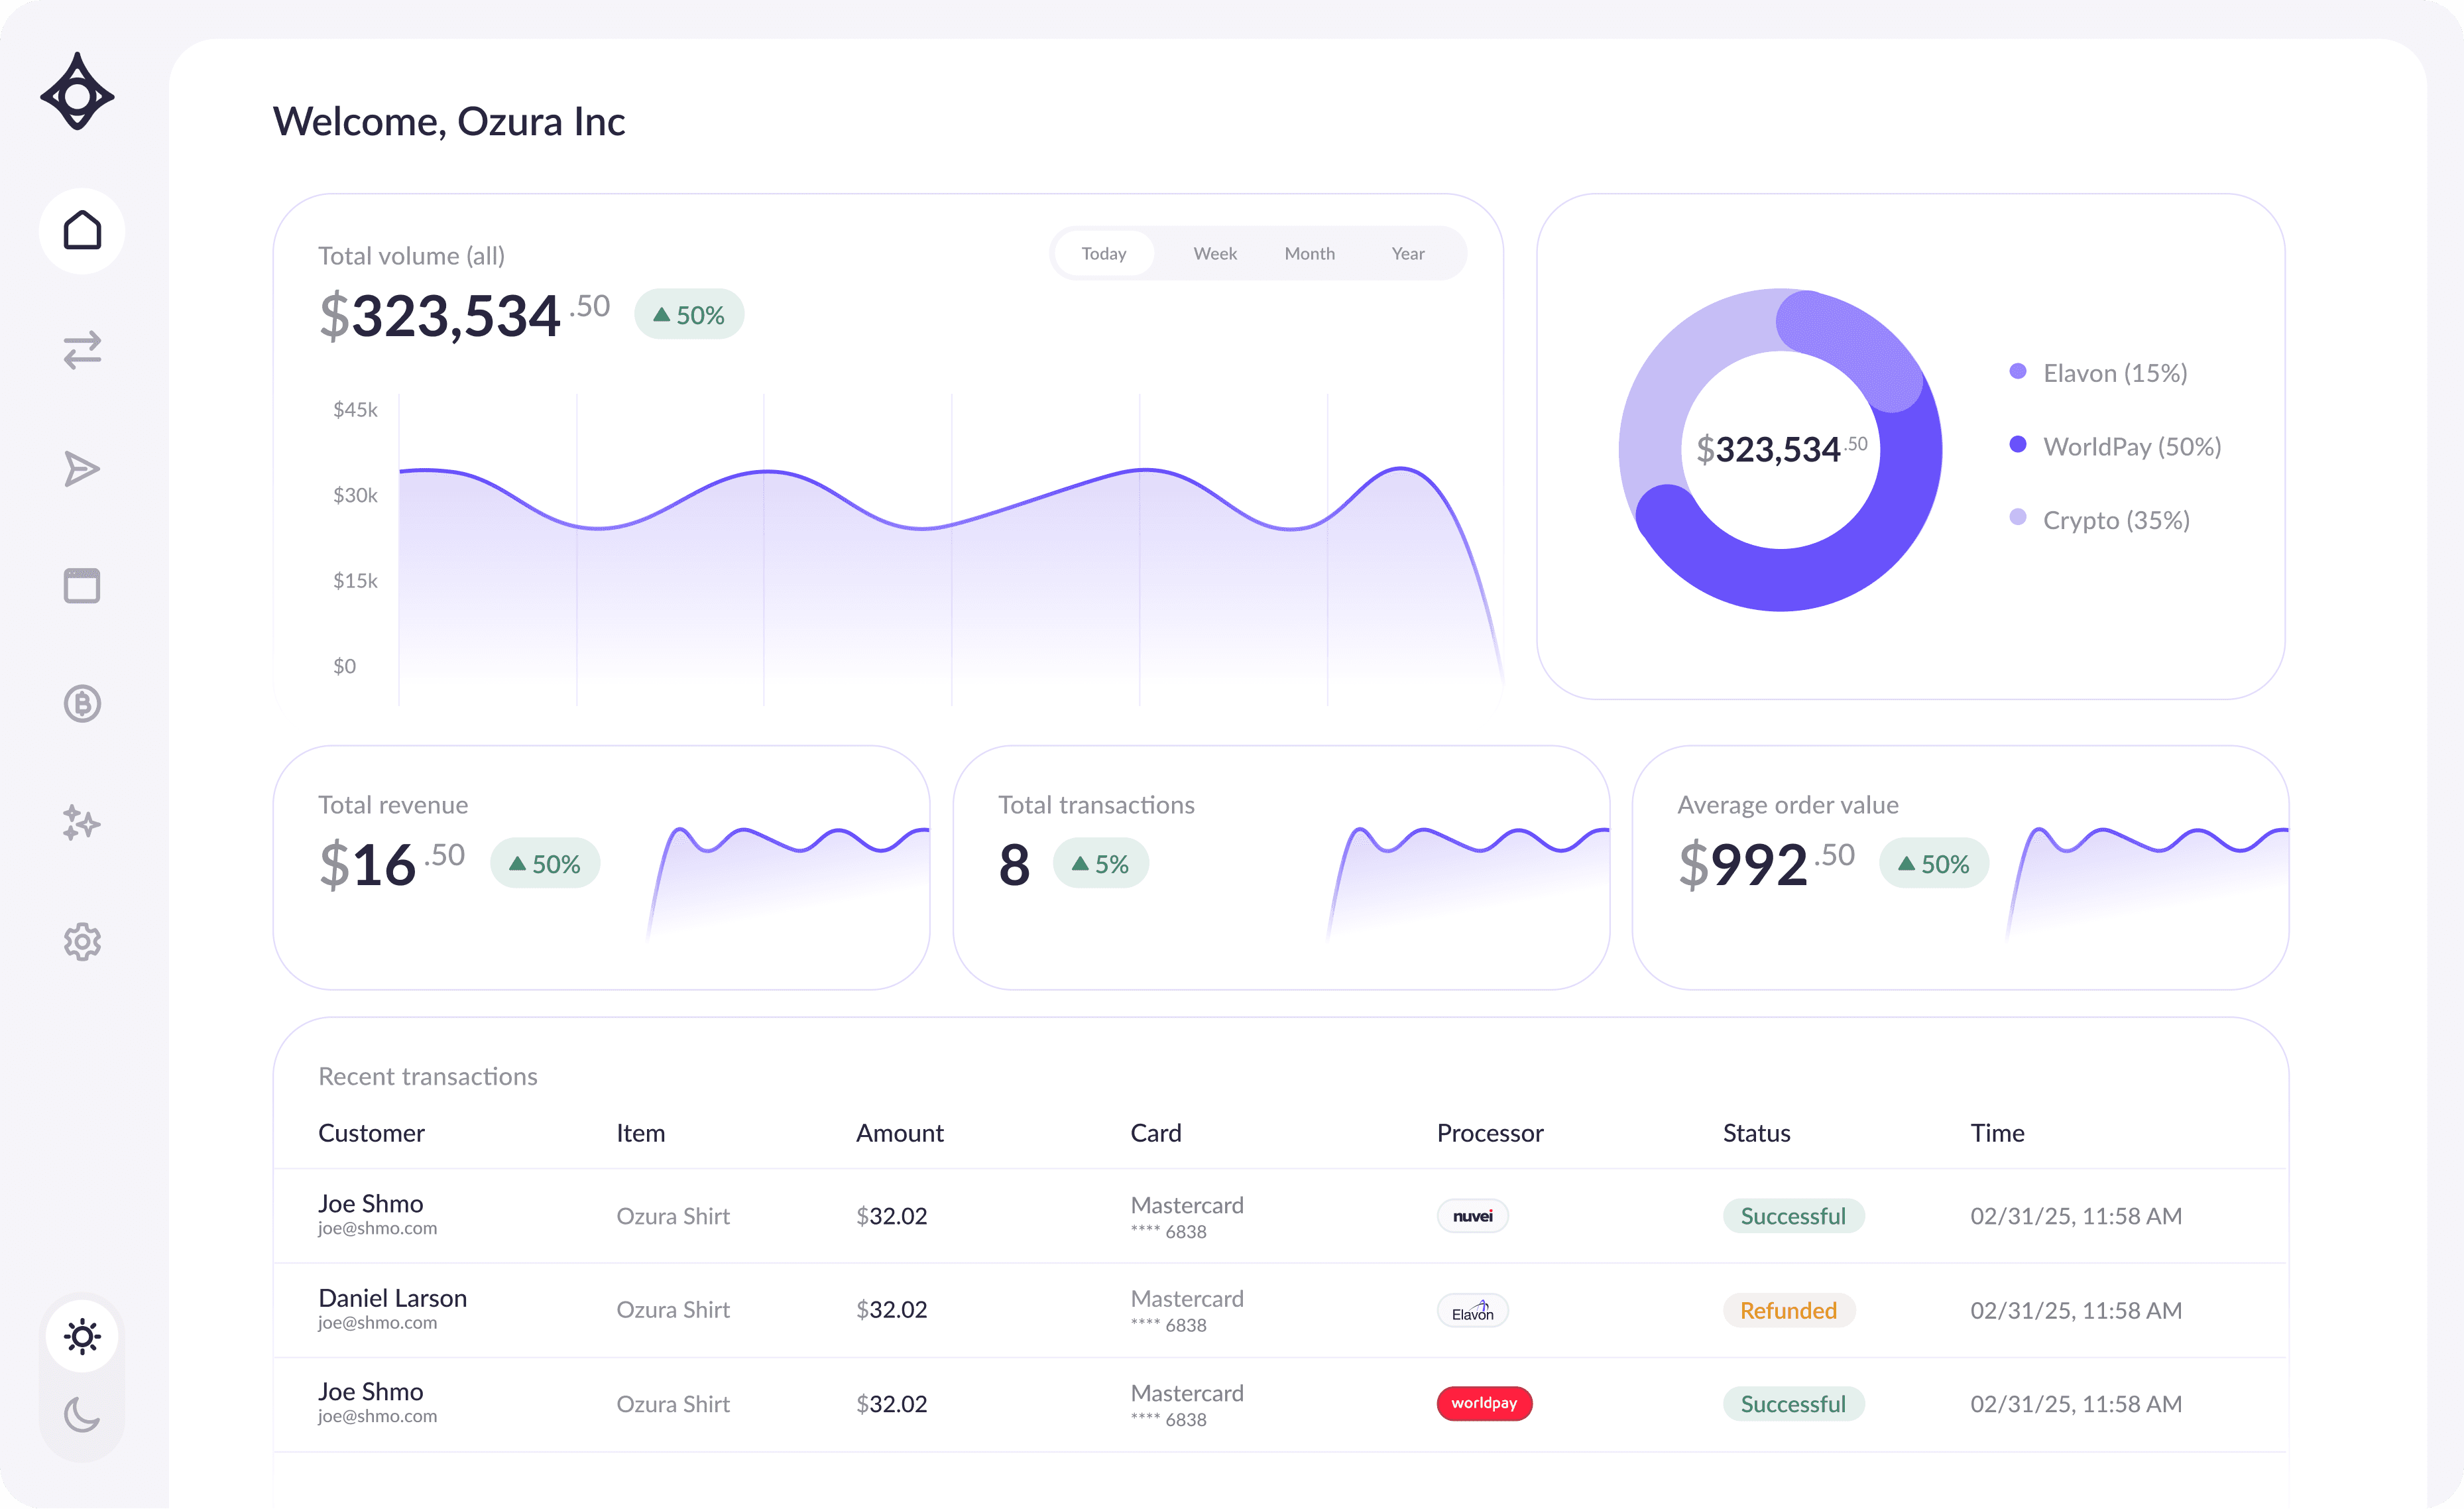Open the send paper-plane icon

click(x=82, y=468)
